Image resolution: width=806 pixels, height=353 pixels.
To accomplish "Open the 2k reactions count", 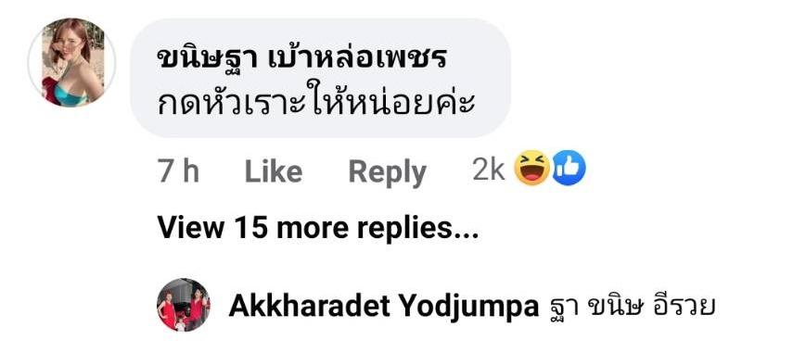I will pos(488,170).
